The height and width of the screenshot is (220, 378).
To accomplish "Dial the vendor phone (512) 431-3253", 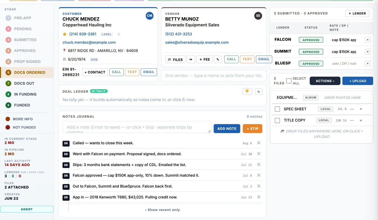I will (179, 34).
